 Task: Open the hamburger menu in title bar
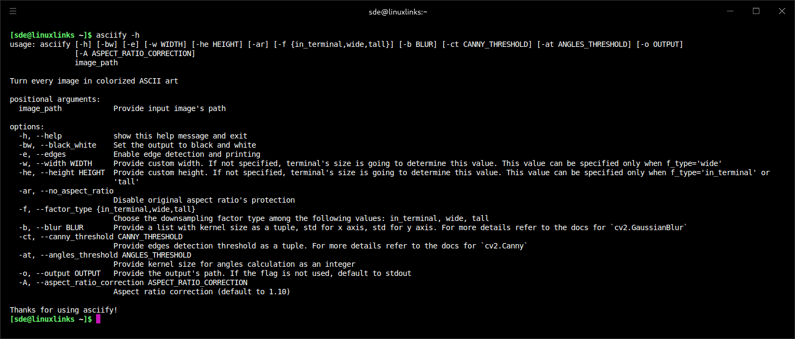(x=13, y=11)
